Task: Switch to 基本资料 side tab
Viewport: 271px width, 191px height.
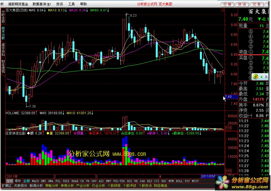Action: point(3,50)
